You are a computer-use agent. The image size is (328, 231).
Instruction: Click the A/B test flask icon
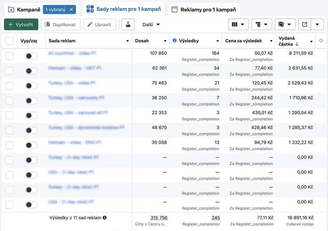[x=128, y=25]
